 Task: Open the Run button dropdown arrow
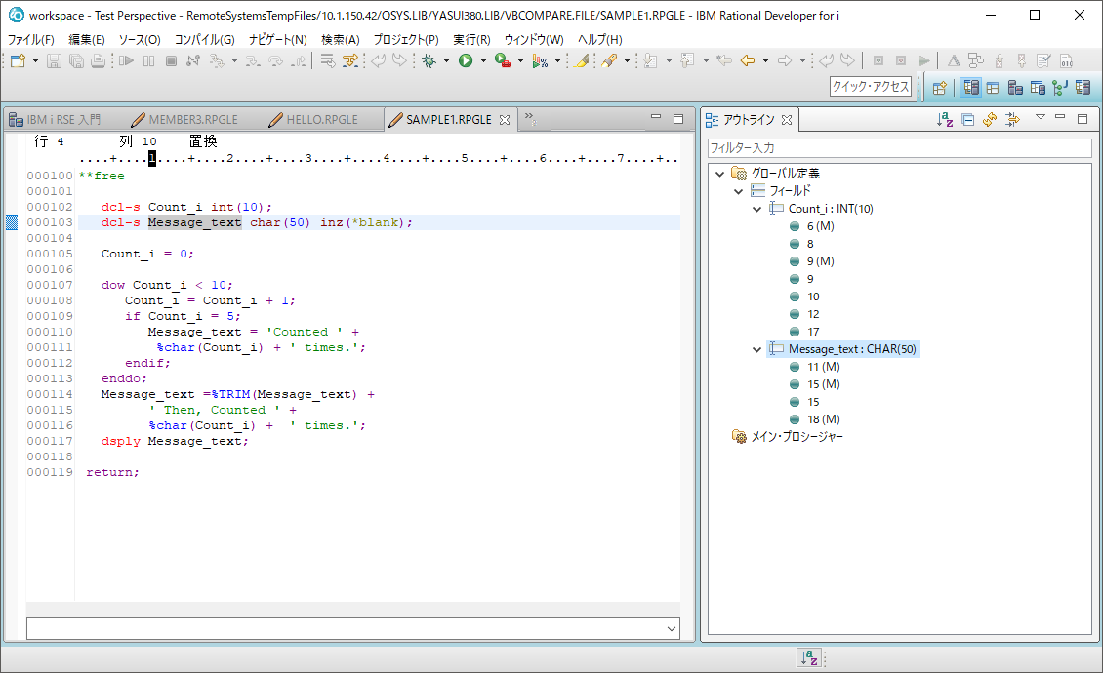[482, 60]
